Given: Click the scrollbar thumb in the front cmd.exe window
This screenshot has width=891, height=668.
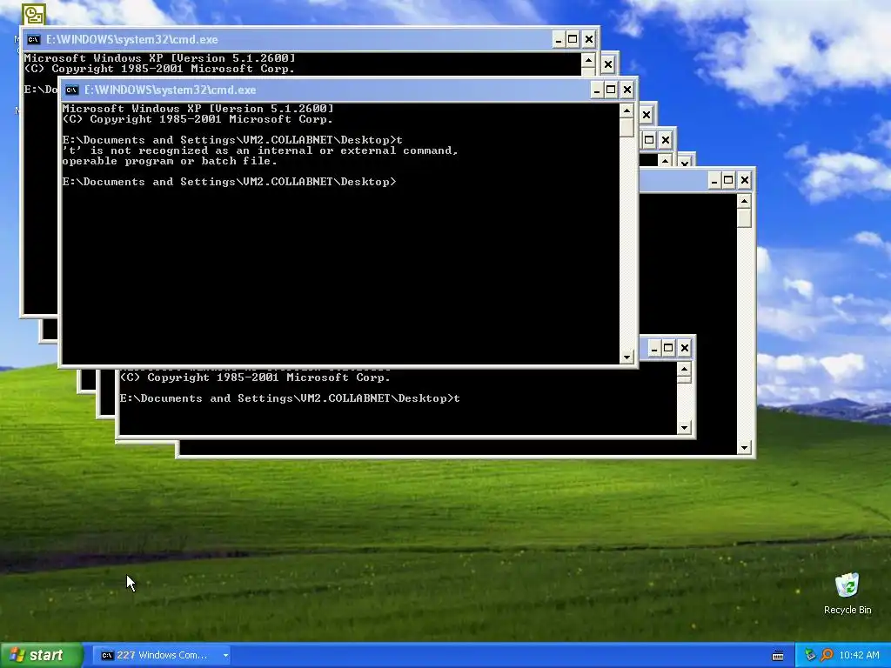Looking at the screenshot, I should [626, 127].
